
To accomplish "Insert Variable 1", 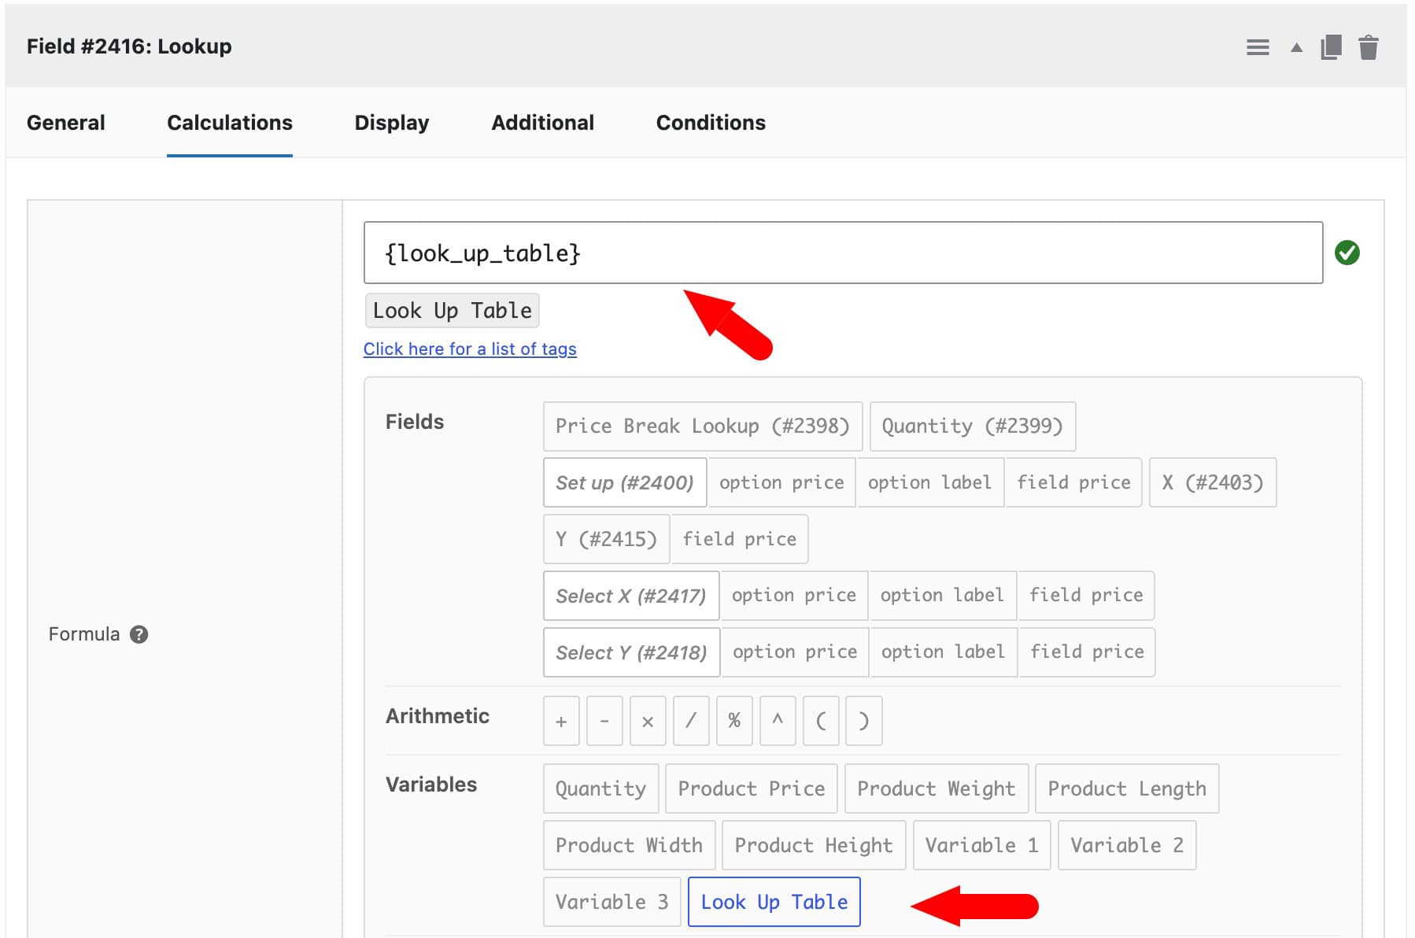I will click(982, 845).
